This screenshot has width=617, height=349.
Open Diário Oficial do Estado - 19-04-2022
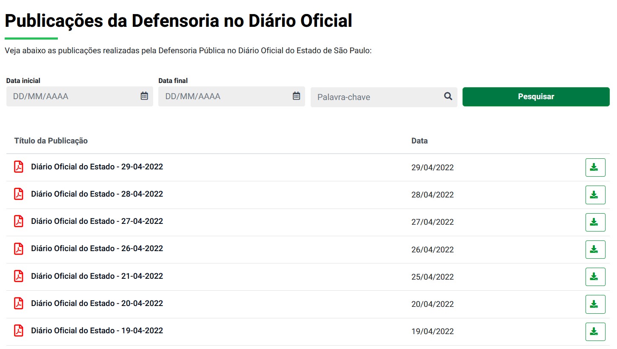point(97,331)
